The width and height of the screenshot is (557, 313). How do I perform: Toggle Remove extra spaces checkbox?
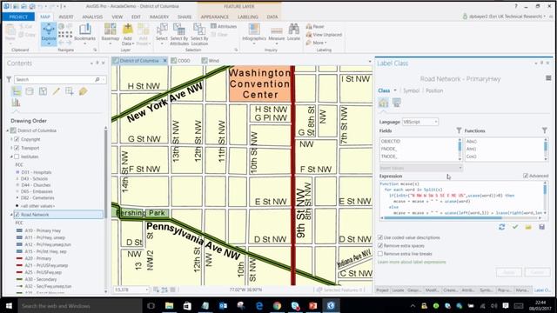click(380, 245)
